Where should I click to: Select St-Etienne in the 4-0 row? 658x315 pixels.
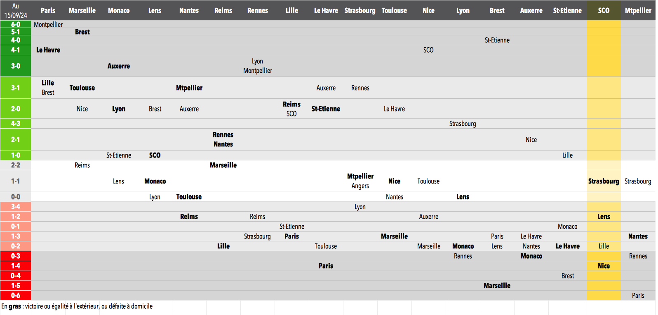pyautogui.click(x=497, y=40)
